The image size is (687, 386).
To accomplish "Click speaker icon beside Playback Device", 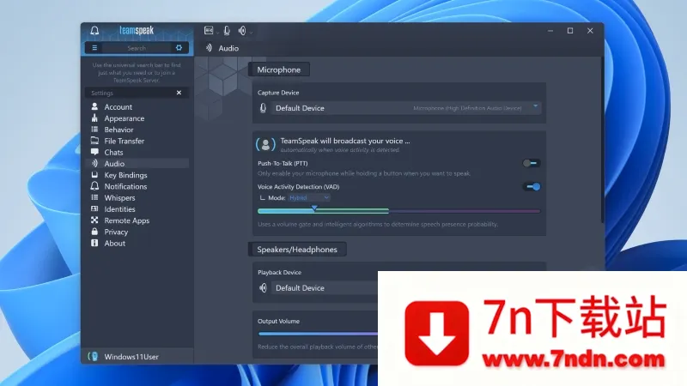I will pyautogui.click(x=263, y=288).
